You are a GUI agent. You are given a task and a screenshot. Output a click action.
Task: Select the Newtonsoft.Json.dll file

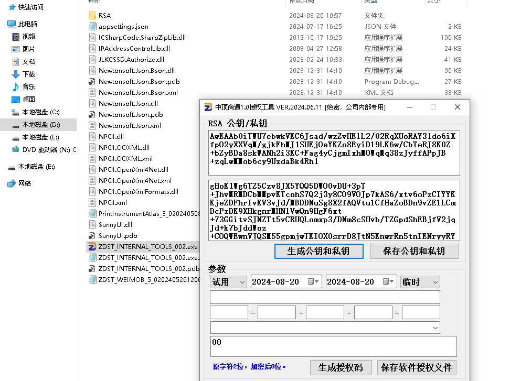tap(128, 104)
